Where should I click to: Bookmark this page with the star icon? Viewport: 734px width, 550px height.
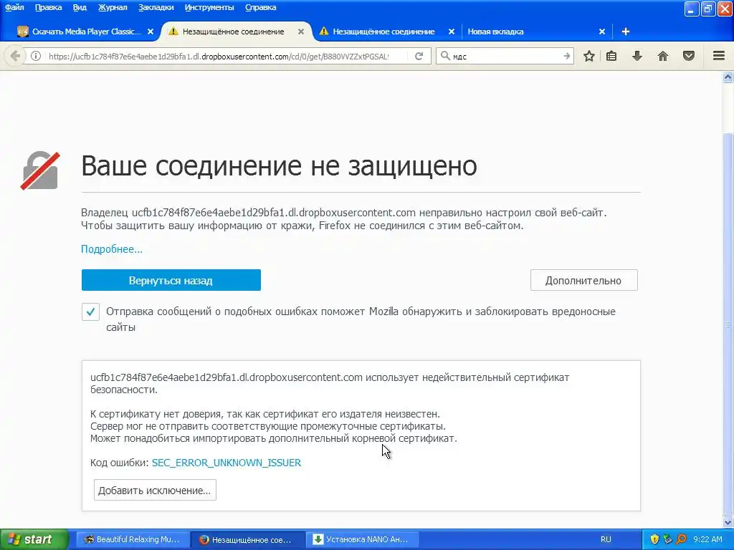pos(589,56)
